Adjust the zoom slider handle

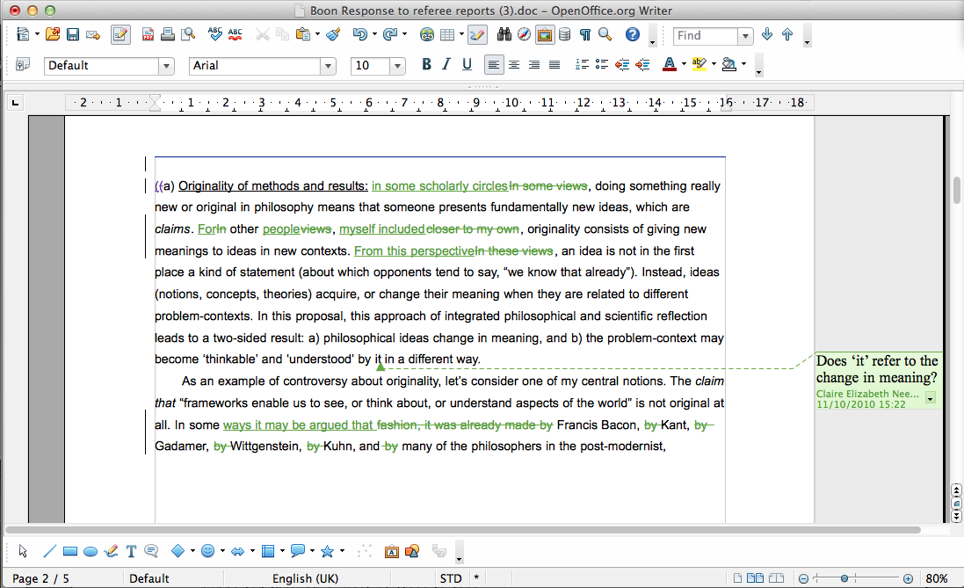844,578
